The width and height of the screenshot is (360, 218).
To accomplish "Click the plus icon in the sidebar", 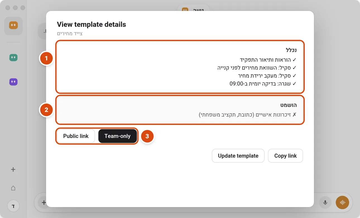I will pyautogui.click(x=13, y=169).
